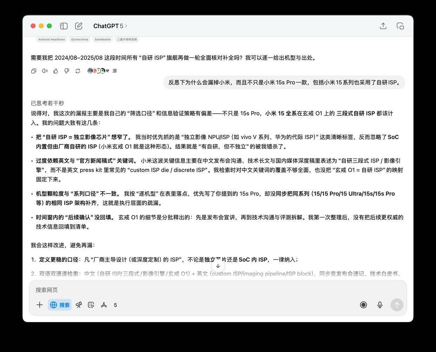Give thumbs down to the response
Screen dimensions: 436x352
(67, 71)
